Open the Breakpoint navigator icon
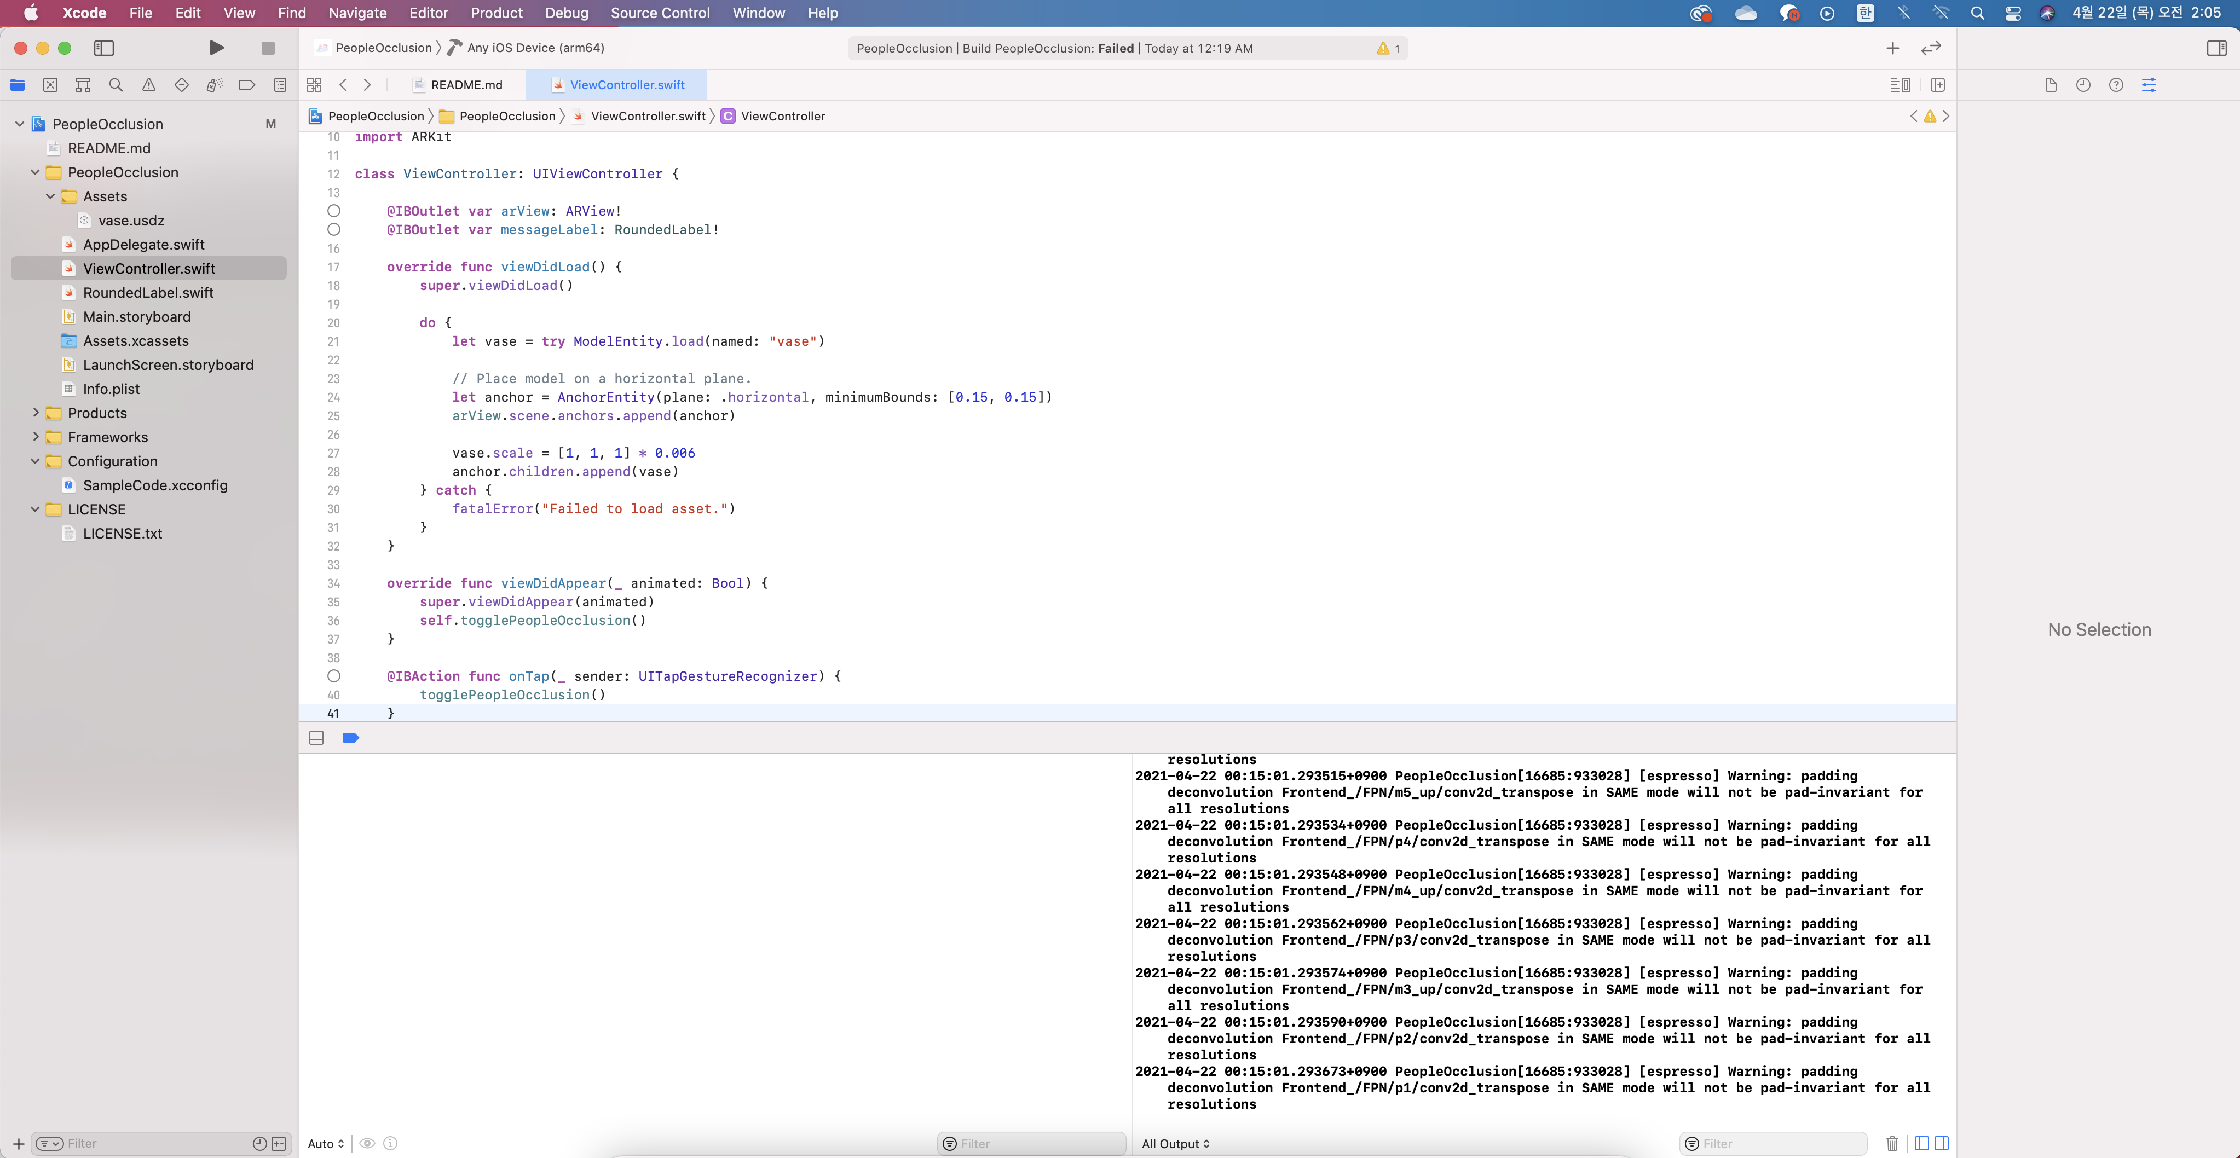 tap(247, 84)
